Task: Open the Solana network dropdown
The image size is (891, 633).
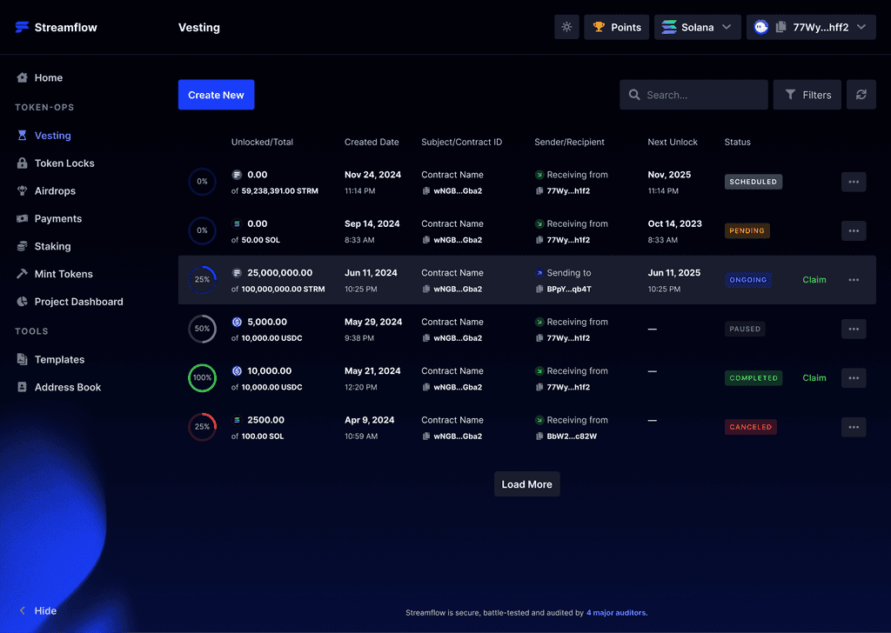Action: click(x=697, y=27)
